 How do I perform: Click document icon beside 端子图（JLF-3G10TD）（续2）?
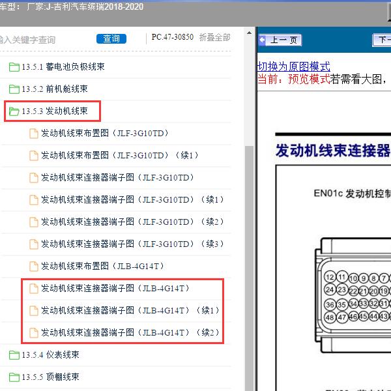click(34, 222)
